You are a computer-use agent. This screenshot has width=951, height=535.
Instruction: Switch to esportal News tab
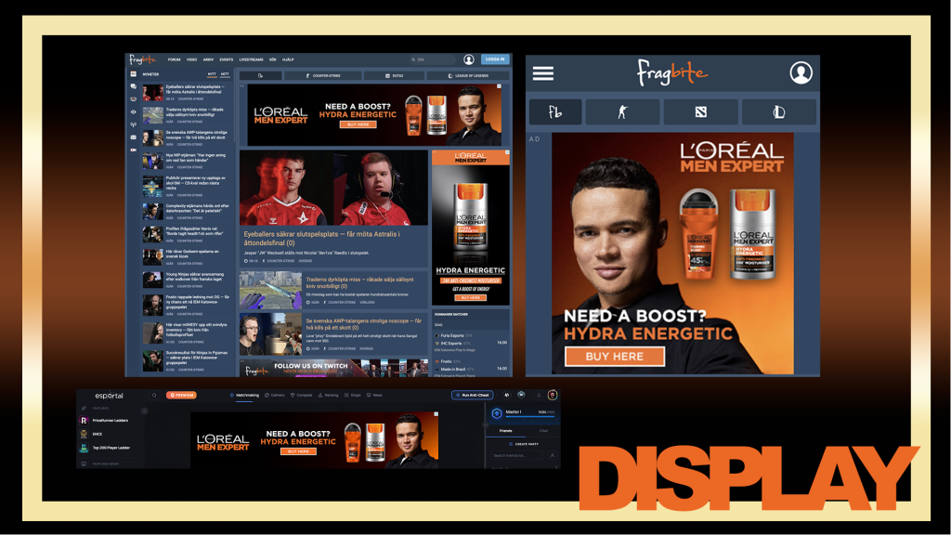375,396
